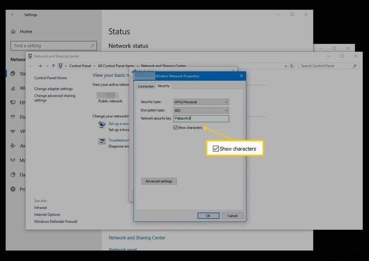
Task: Click the Home icon in Settings
Action: click(x=14, y=31)
